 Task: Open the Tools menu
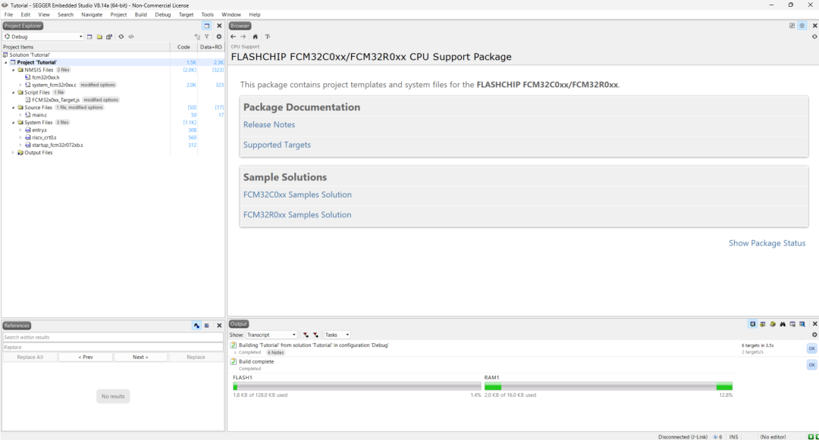(x=207, y=14)
